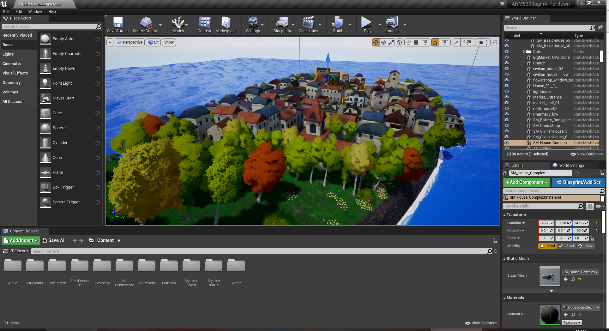This screenshot has width=609, height=331.
Task: Toggle scale snapping in the viewport
Action: [456, 42]
